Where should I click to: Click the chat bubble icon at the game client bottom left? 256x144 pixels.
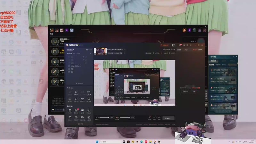click(x=53, y=110)
